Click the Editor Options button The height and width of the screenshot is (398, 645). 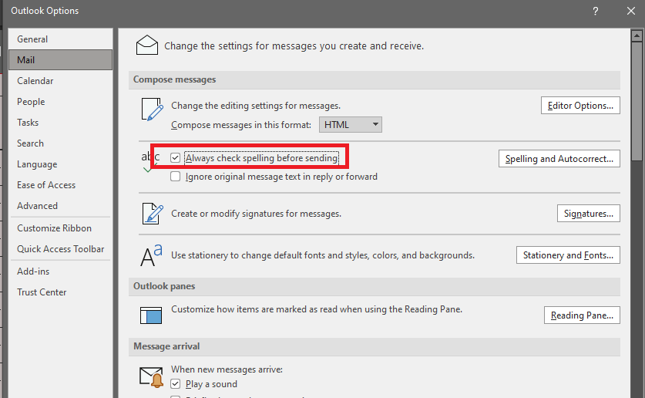580,106
